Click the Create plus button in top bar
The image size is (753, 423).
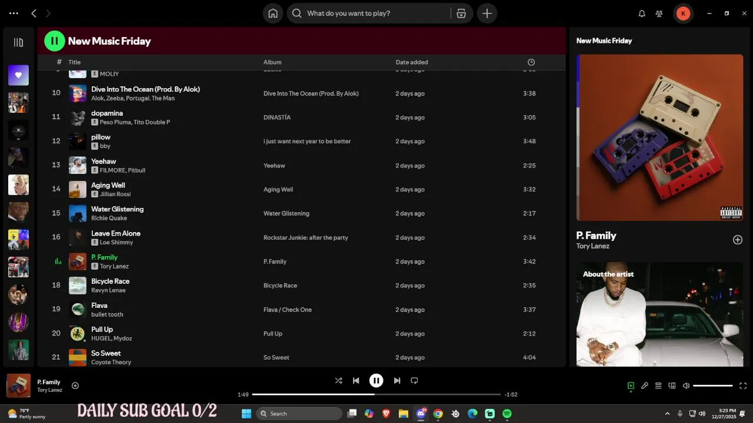point(487,14)
